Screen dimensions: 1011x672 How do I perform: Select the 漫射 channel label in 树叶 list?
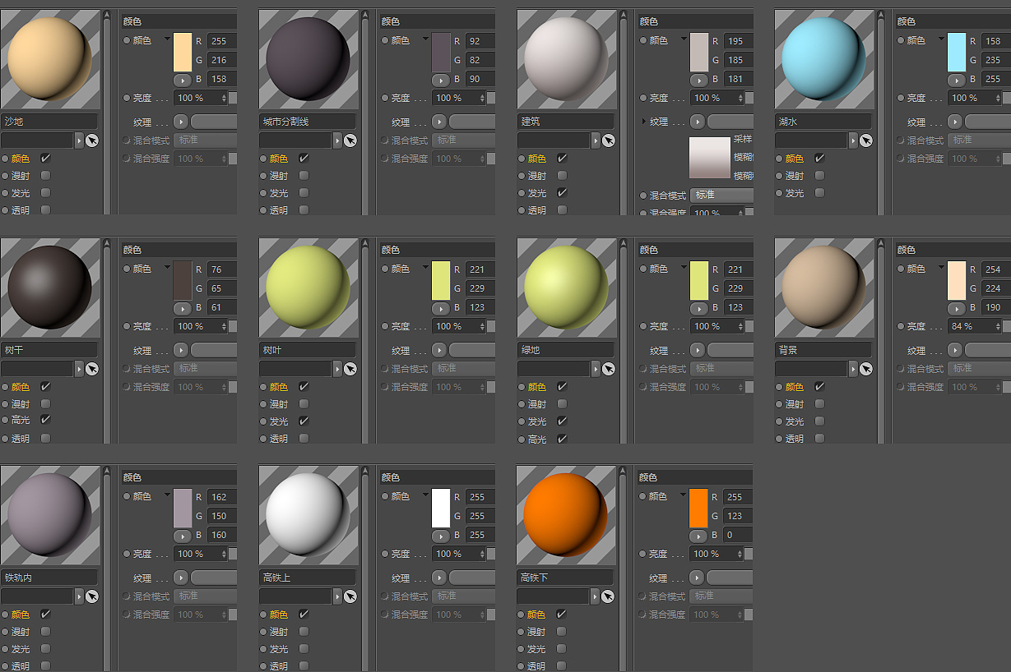point(279,404)
